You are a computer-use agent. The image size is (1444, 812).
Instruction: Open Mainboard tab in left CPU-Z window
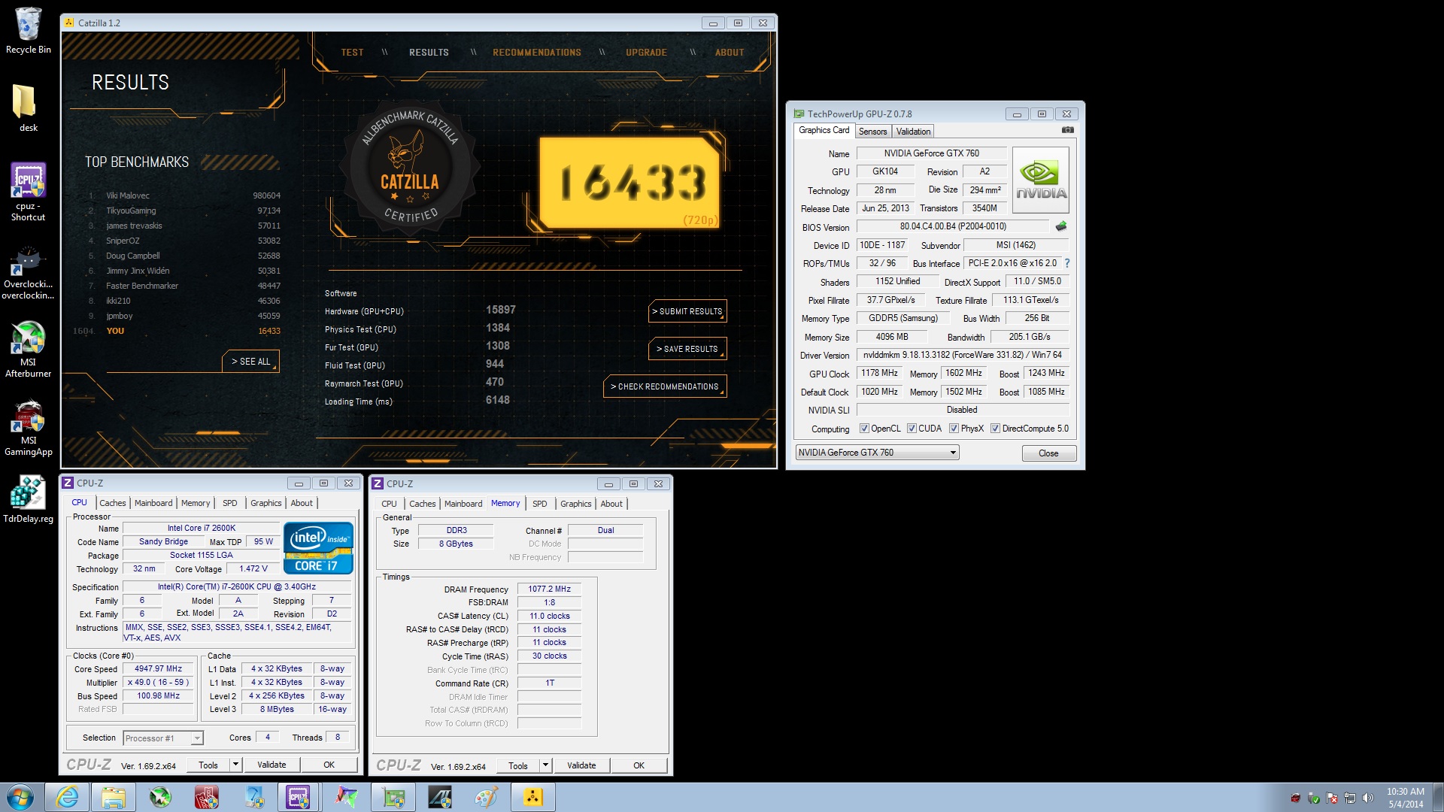(153, 503)
